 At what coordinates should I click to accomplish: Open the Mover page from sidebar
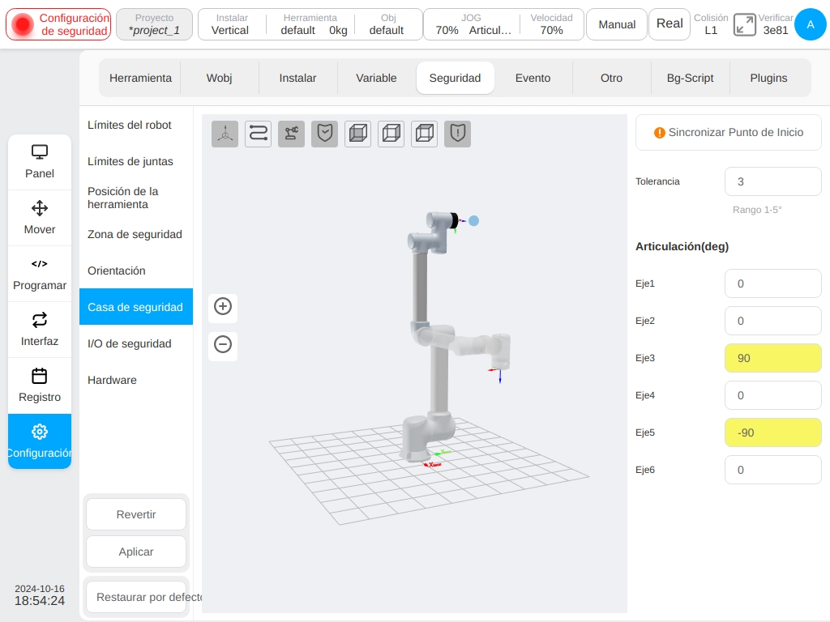pos(40,218)
